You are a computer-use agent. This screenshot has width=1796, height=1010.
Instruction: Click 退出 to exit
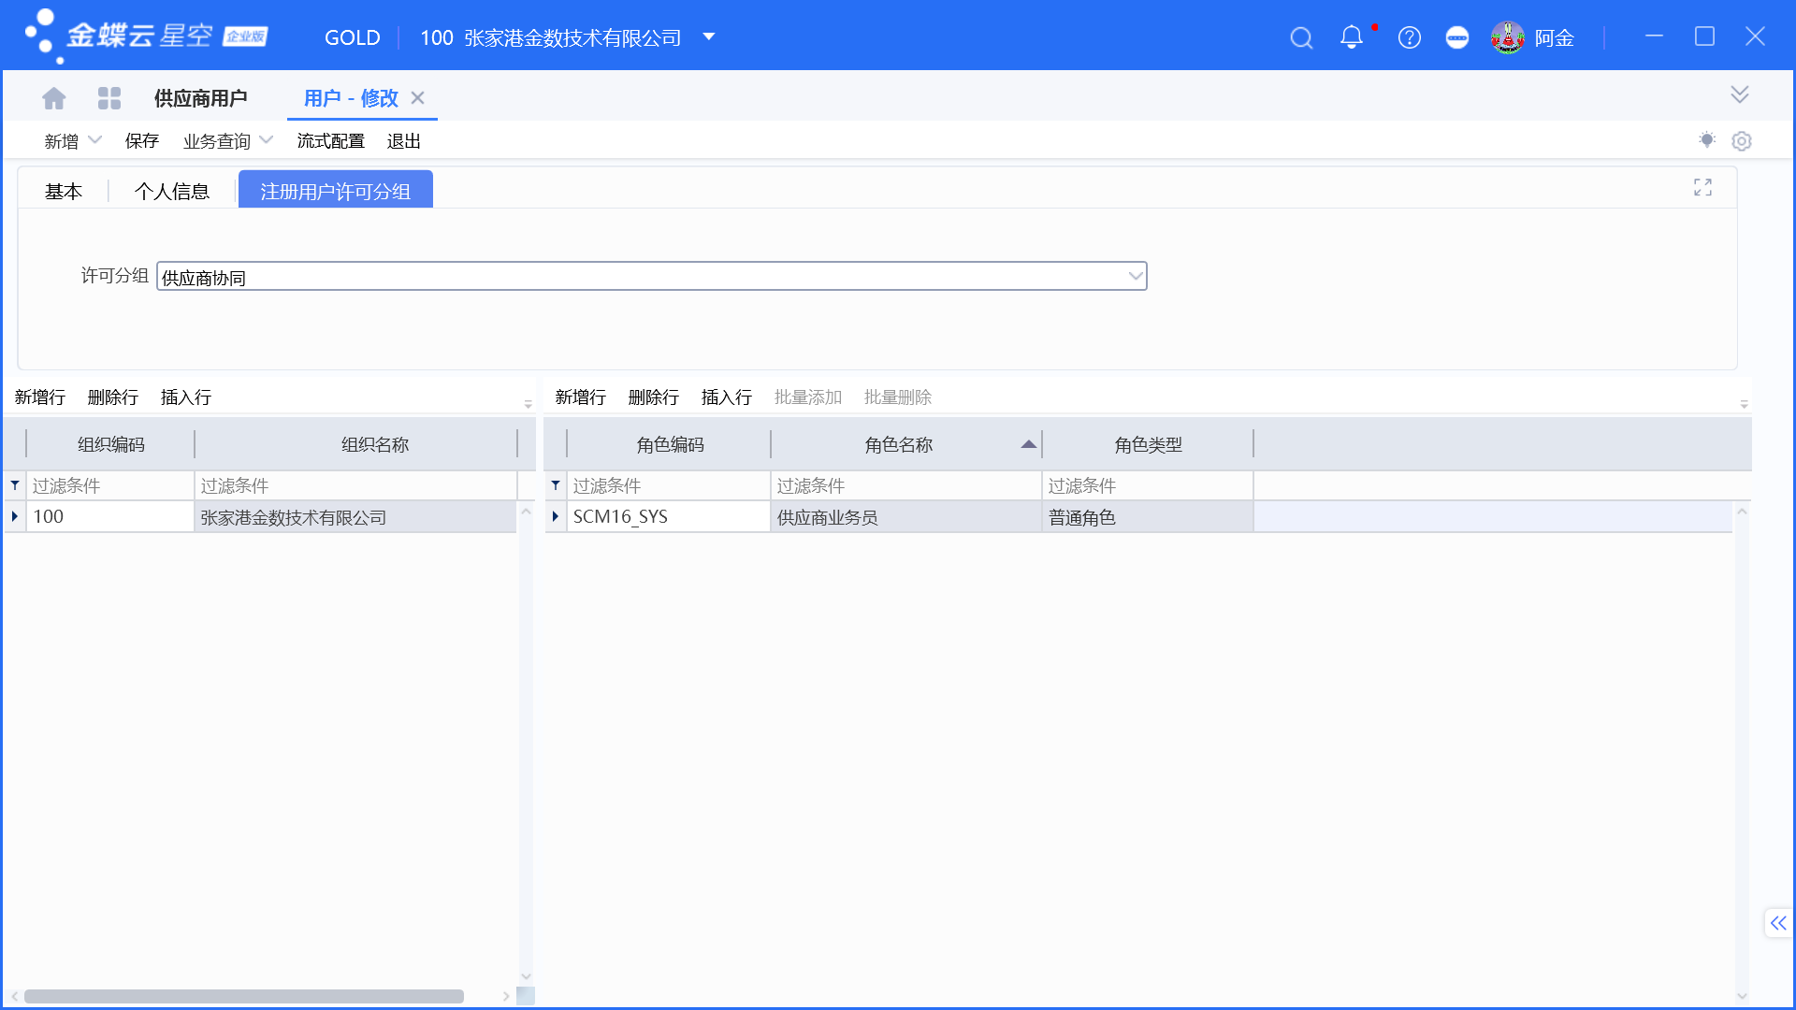pyautogui.click(x=404, y=140)
